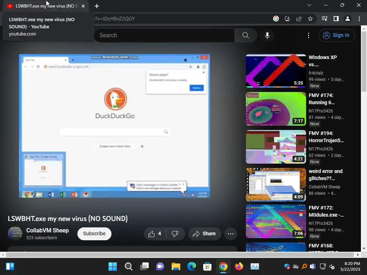Click the Google account icon in address bar
Viewport: 367px width, 275px height.
click(276, 19)
